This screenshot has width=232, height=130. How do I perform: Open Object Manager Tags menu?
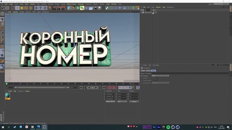(x=164, y=7)
